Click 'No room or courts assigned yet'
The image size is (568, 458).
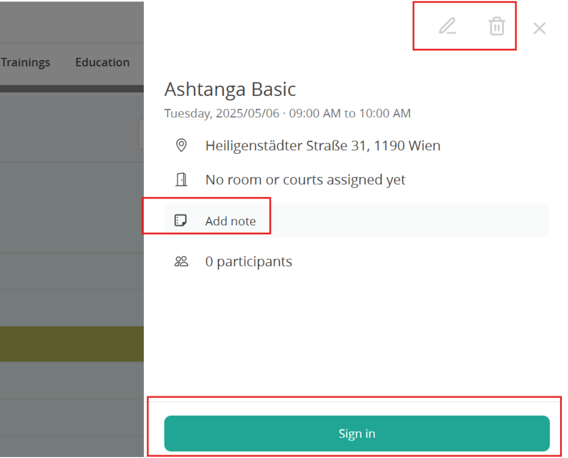305,179
